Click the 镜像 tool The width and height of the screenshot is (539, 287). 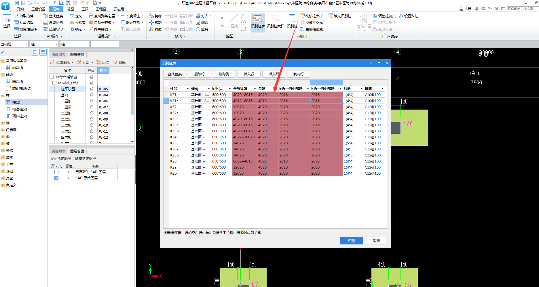click(155, 29)
